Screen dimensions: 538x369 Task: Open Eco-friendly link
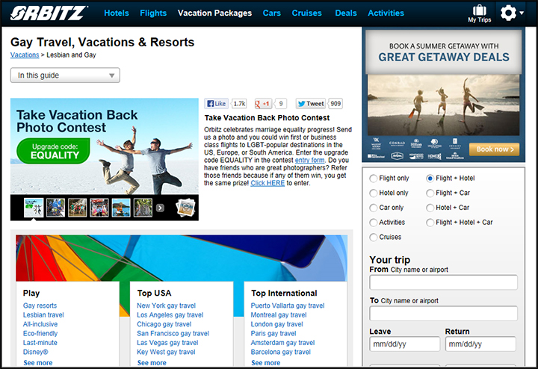coord(40,333)
